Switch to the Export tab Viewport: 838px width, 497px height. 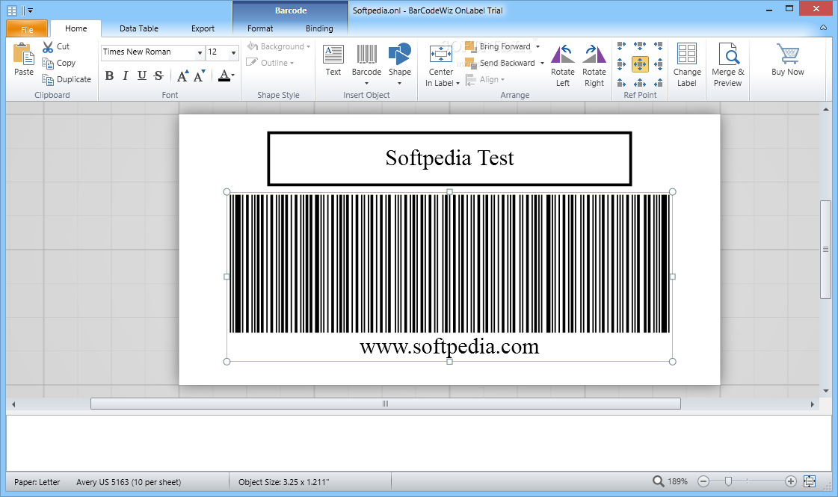click(x=203, y=28)
